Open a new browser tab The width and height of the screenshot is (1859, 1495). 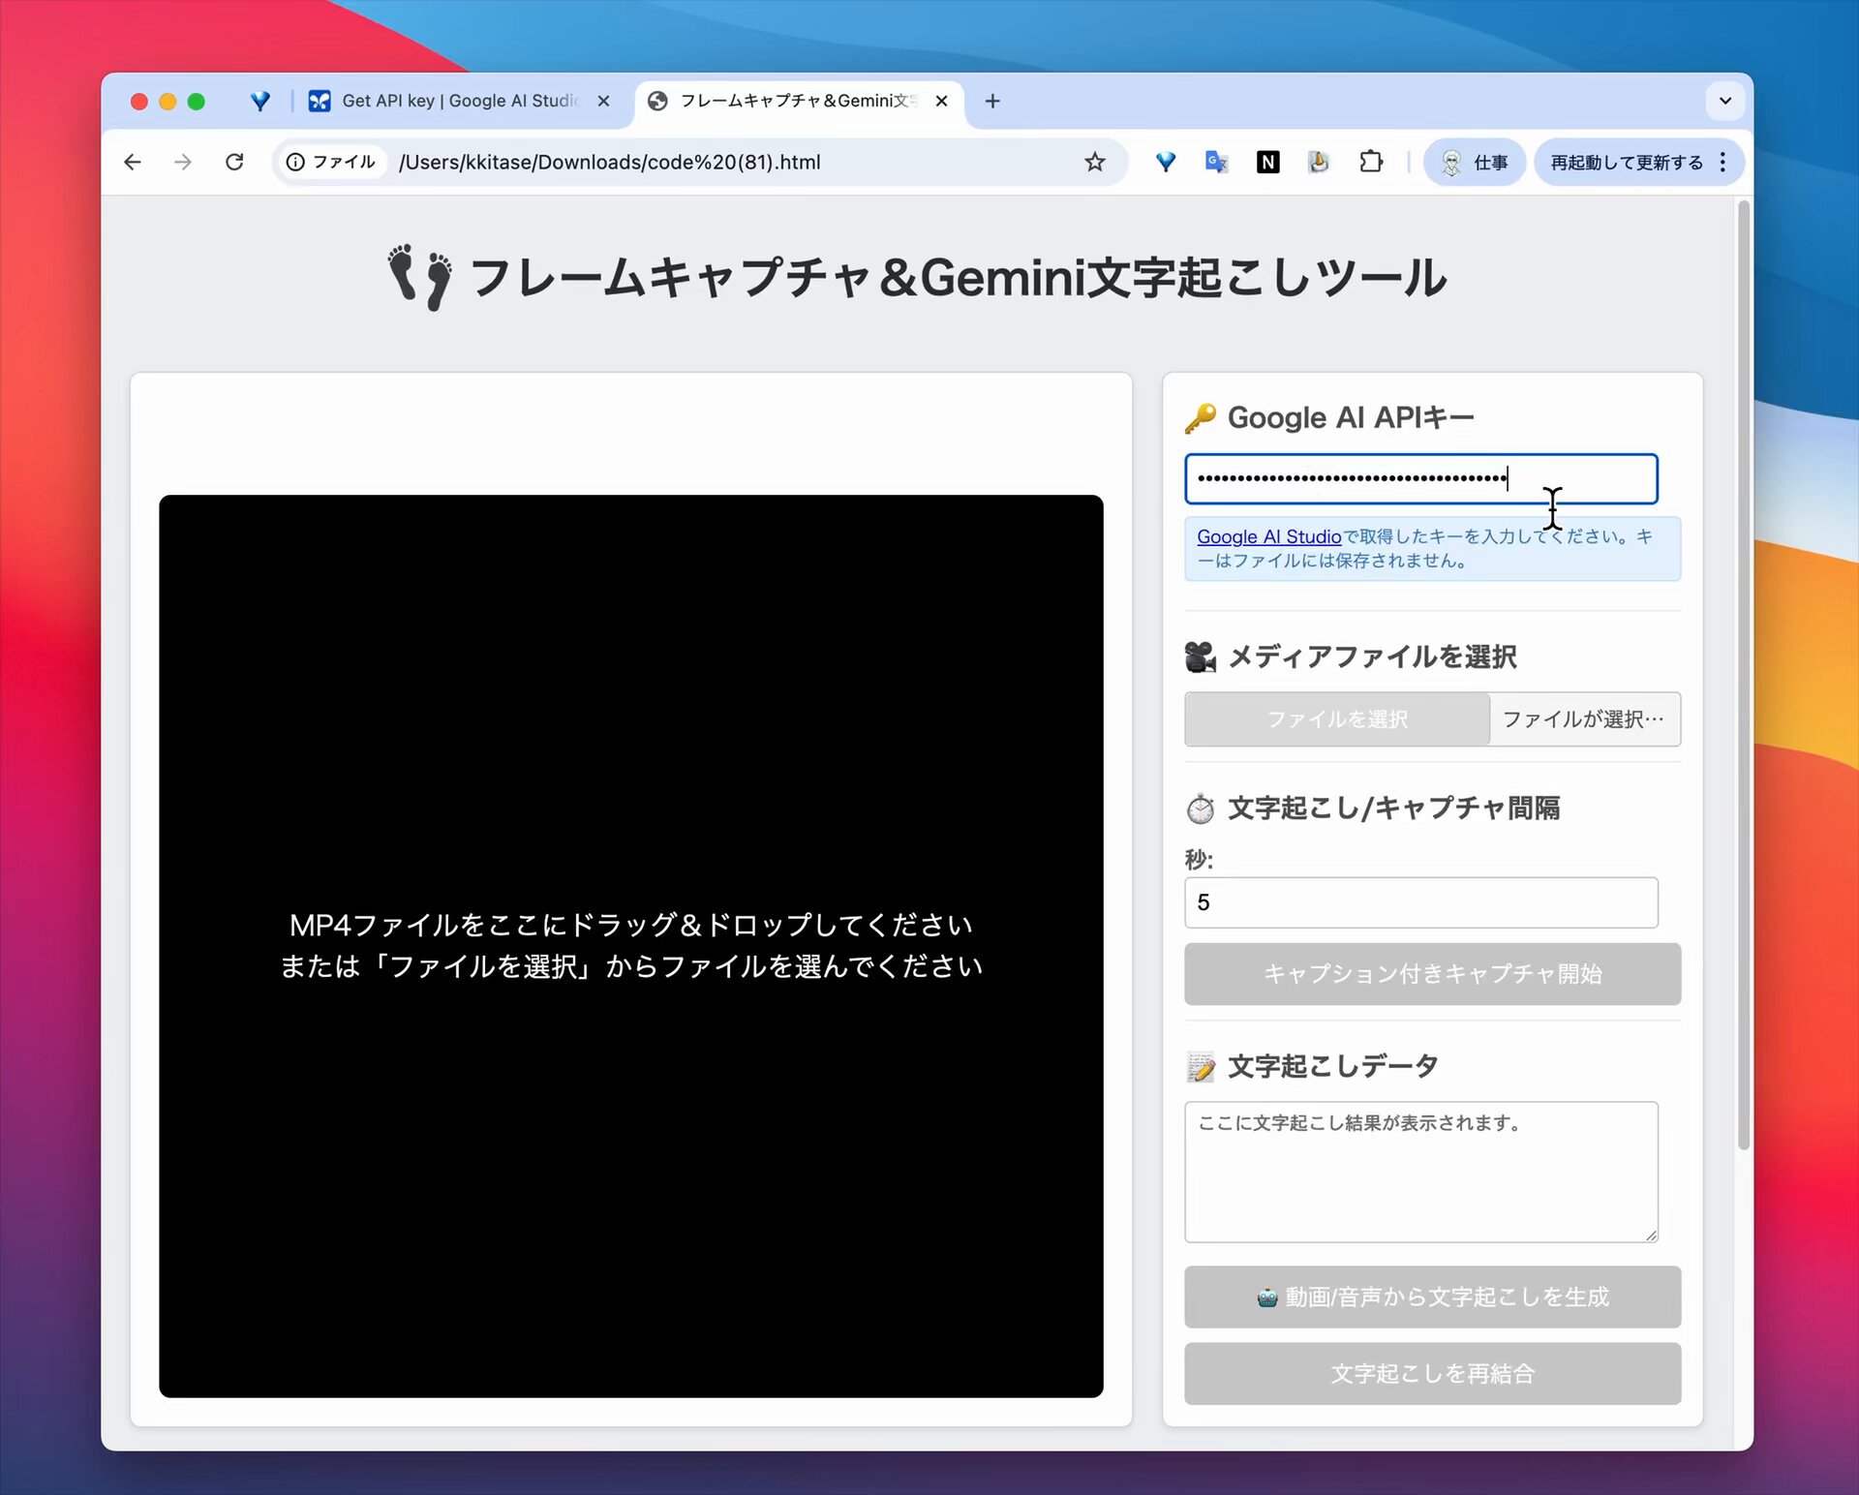tap(992, 101)
